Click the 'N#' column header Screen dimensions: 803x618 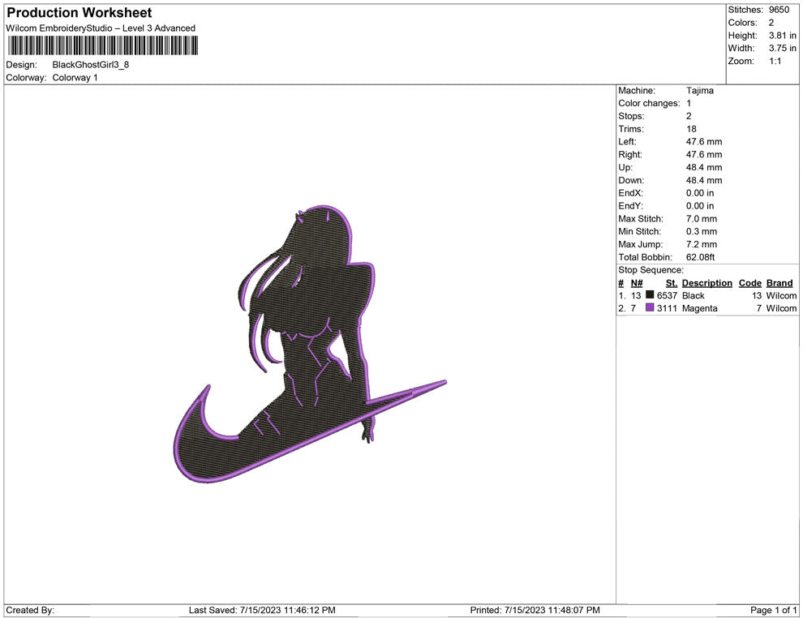[x=637, y=283]
